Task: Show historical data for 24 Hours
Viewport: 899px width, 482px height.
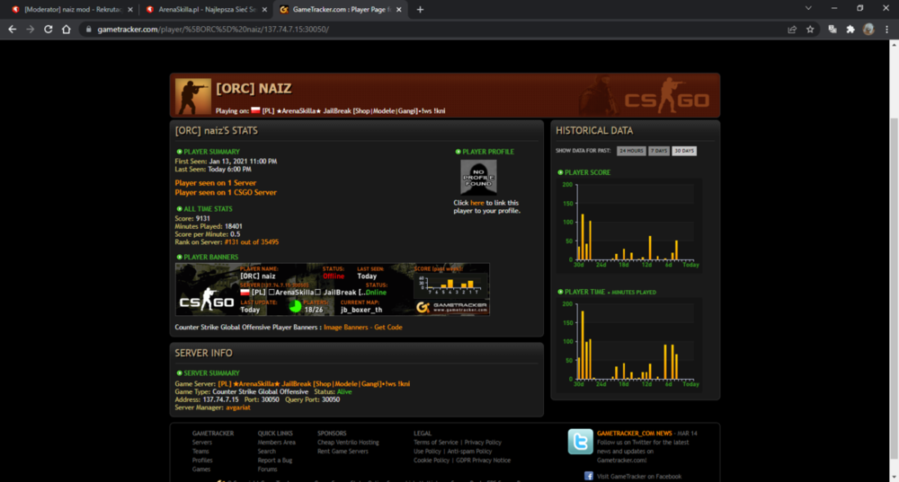Action: [631, 151]
